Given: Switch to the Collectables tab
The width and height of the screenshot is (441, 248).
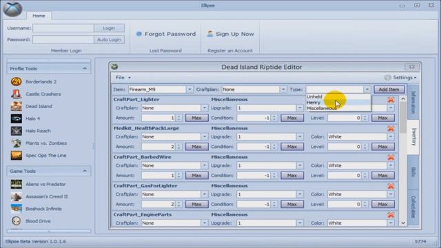Looking at the screenshot, I should tap(413, 207).
